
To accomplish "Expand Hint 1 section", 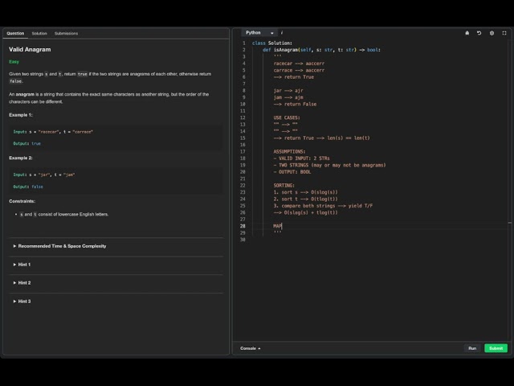I will (x=22, y=265).
